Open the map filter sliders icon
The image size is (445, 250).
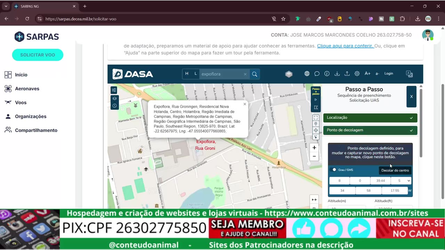(114, 90)
